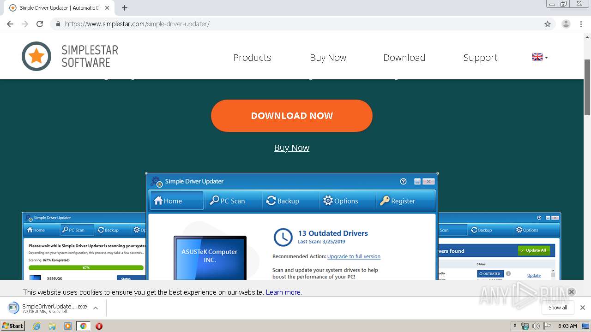Select Home tab in left window
Image resolution: width=591 pixels, height=332 pixels.
(36, 230)
